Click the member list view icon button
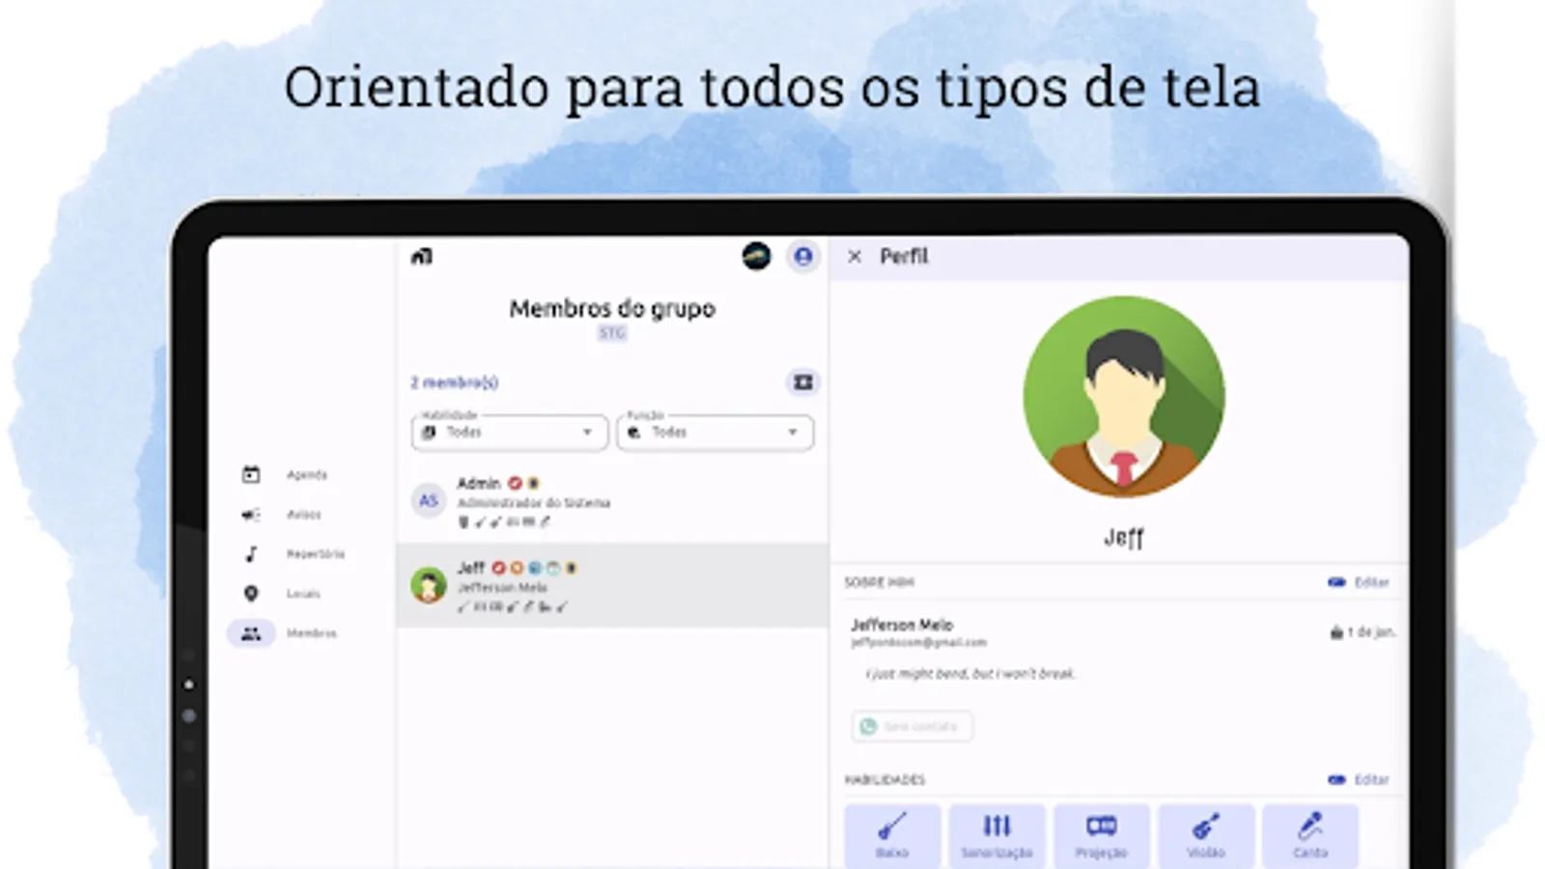 802,382
